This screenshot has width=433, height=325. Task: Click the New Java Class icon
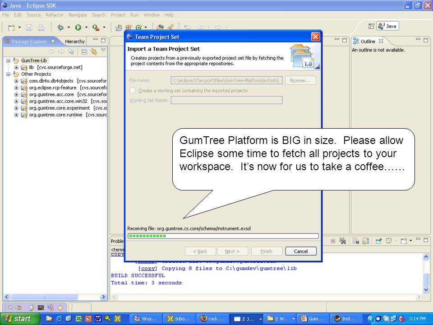tap(138, 28)
